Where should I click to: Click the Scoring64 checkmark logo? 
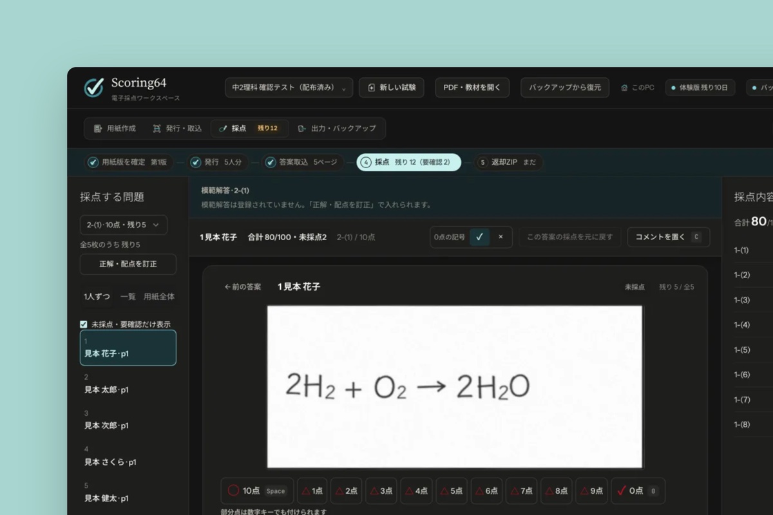(94, 88)
